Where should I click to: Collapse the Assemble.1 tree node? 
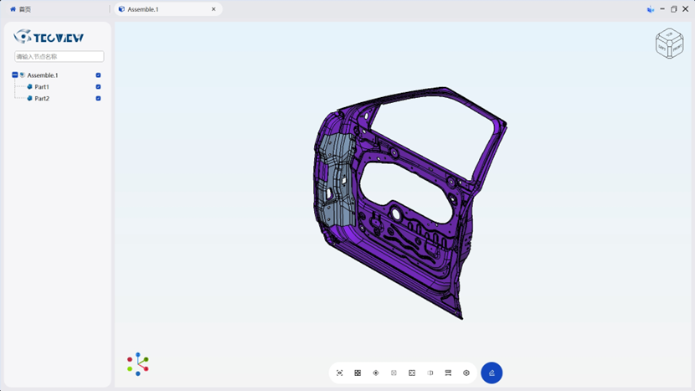(x=15, y=75)
